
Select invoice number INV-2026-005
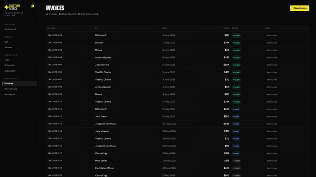[55, 65]
